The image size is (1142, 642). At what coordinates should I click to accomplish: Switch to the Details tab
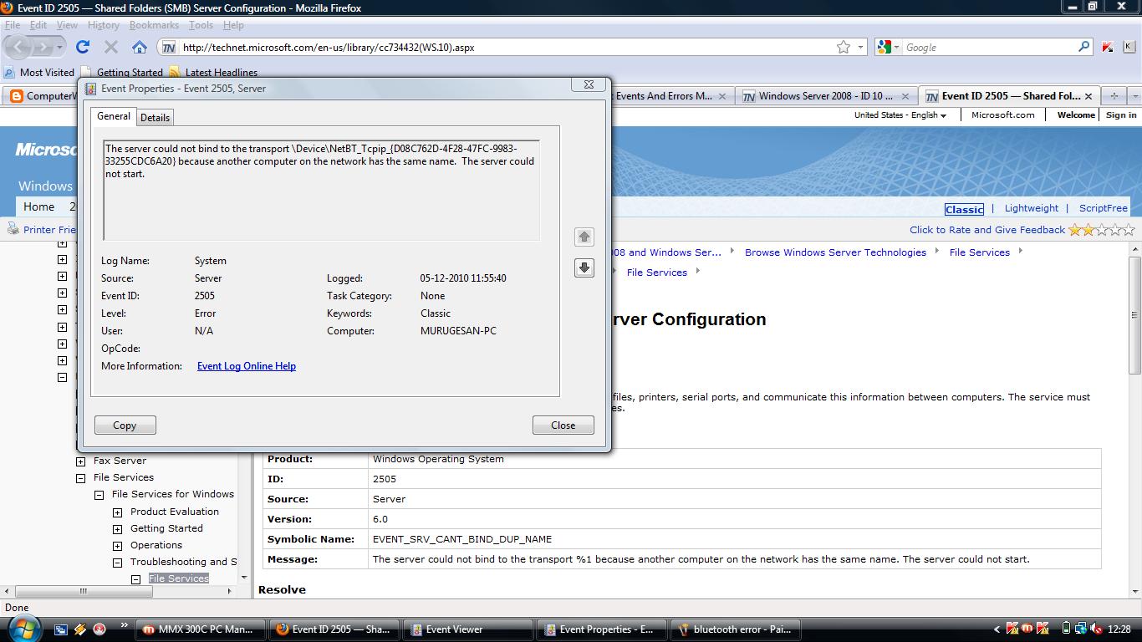[155, 118]
